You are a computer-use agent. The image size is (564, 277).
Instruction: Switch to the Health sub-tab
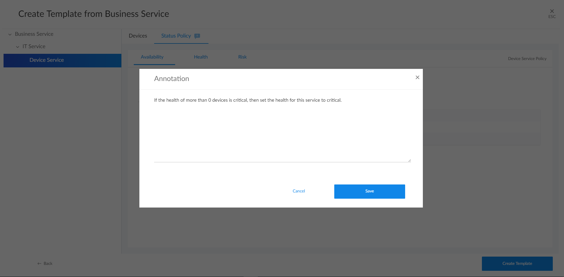click(201, 57)
